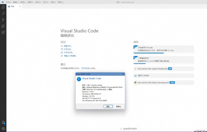
Task: Click 打开文件夹 link under 最近
Action: pyautogui.click(x=85, y=68)
